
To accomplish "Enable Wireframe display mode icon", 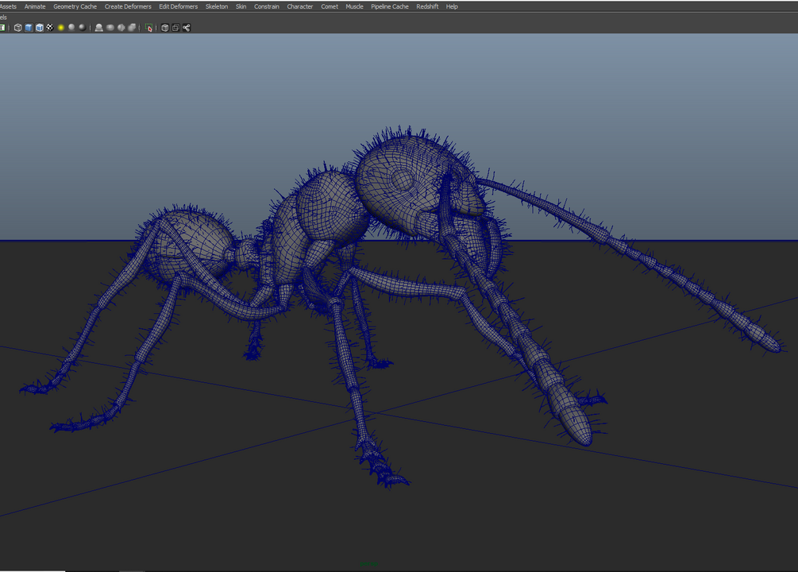I will pyautogui.click(x=17, y=28).
